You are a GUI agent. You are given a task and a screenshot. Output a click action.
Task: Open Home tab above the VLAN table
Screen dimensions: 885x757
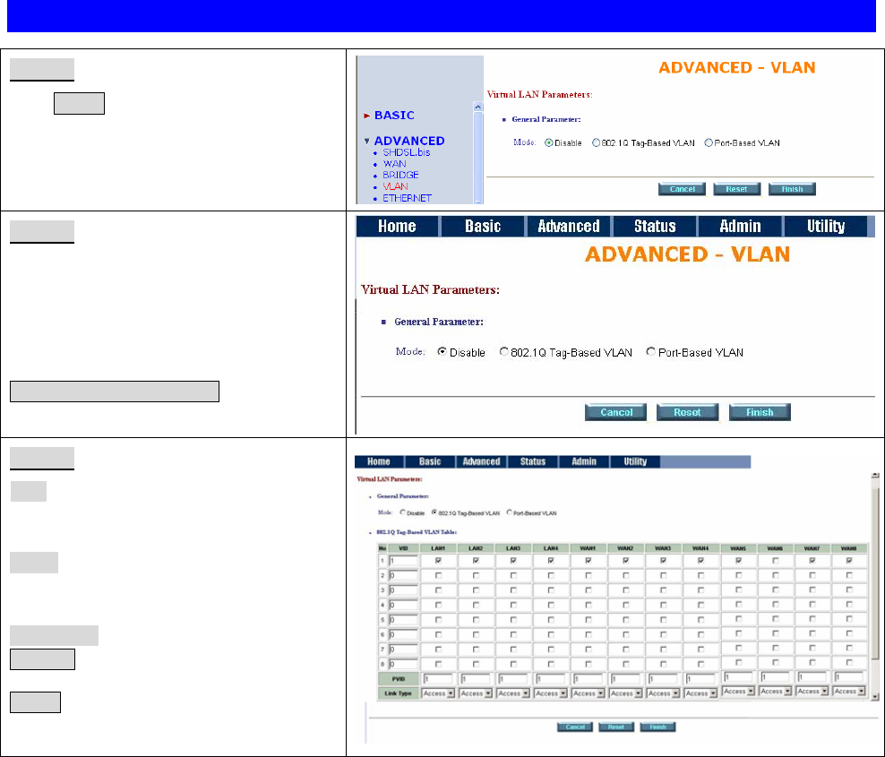[x=379, y=461]
